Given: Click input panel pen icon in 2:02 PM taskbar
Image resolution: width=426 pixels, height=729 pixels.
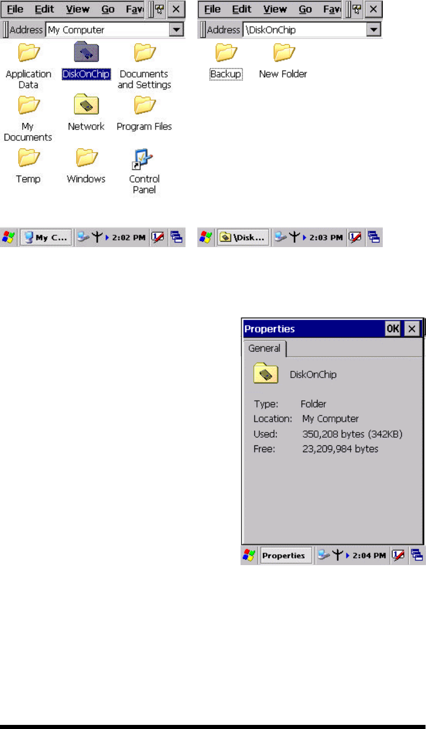Looking at the screenshot, I should 159,237.
